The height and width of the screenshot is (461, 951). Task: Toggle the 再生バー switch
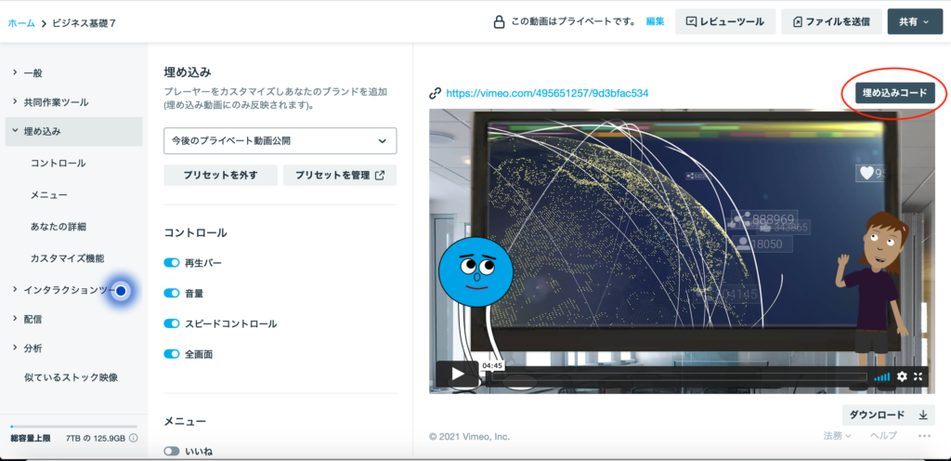(172, 263)
